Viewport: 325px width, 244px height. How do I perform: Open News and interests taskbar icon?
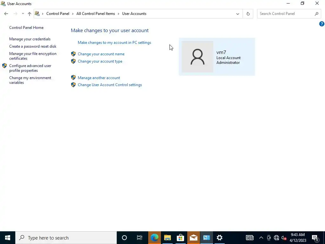[250, 238]
